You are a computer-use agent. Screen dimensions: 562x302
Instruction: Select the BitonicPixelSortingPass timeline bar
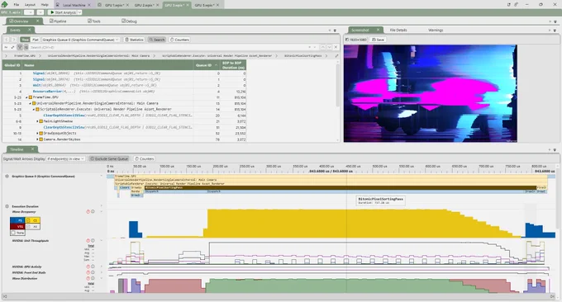(x=341, y=187)
